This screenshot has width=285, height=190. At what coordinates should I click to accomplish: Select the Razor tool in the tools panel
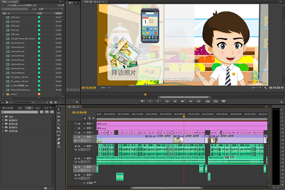point(59,128)
